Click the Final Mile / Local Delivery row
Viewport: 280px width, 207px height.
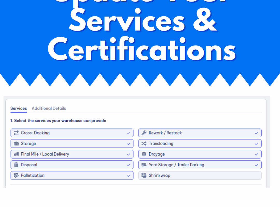point(72,154)
